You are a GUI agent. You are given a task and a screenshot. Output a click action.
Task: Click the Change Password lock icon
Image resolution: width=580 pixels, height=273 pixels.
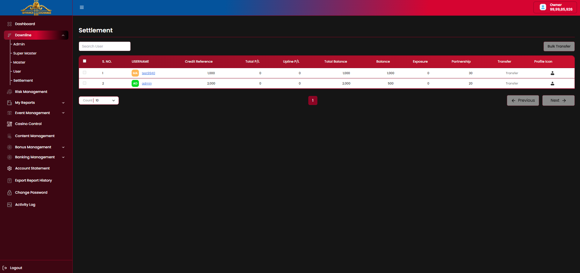(9, 192)
